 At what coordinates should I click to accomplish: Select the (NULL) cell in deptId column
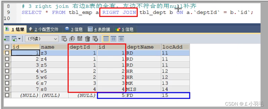tap(83, 95)
